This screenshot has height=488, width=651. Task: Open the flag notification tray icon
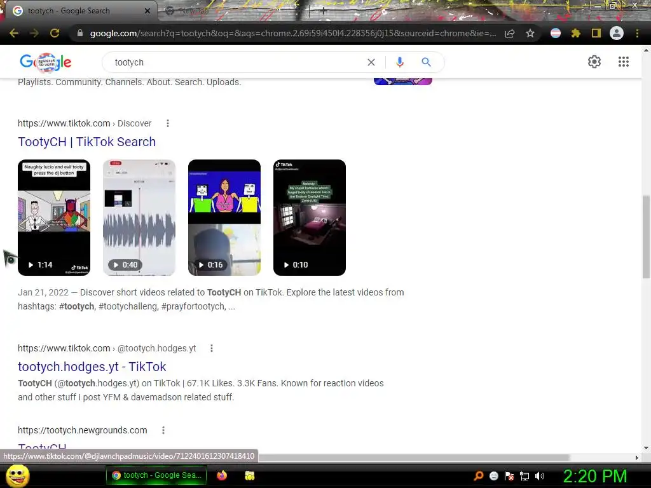[x=509, y=476]
